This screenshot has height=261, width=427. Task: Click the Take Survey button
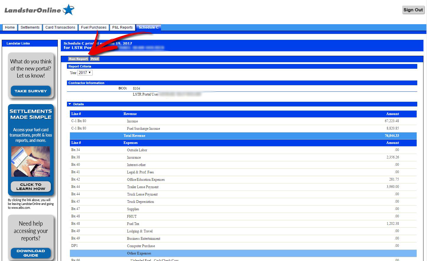[31, 91]
